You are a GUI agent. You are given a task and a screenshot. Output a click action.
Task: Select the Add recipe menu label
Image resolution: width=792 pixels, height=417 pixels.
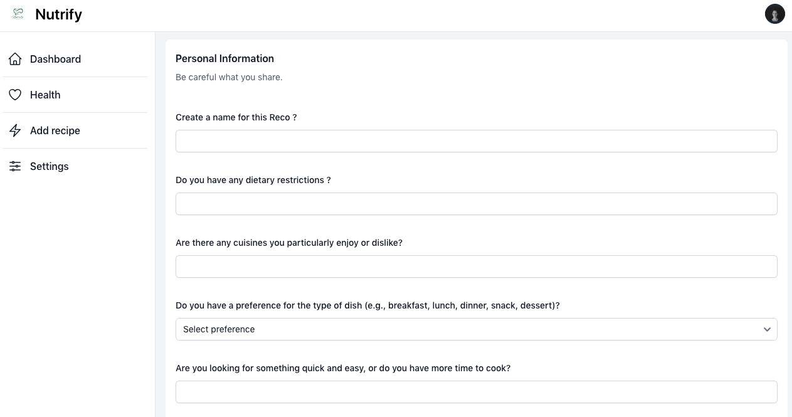click(55, 130)
